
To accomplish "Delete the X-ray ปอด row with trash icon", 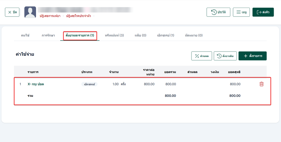I will (x=261, y=84).
